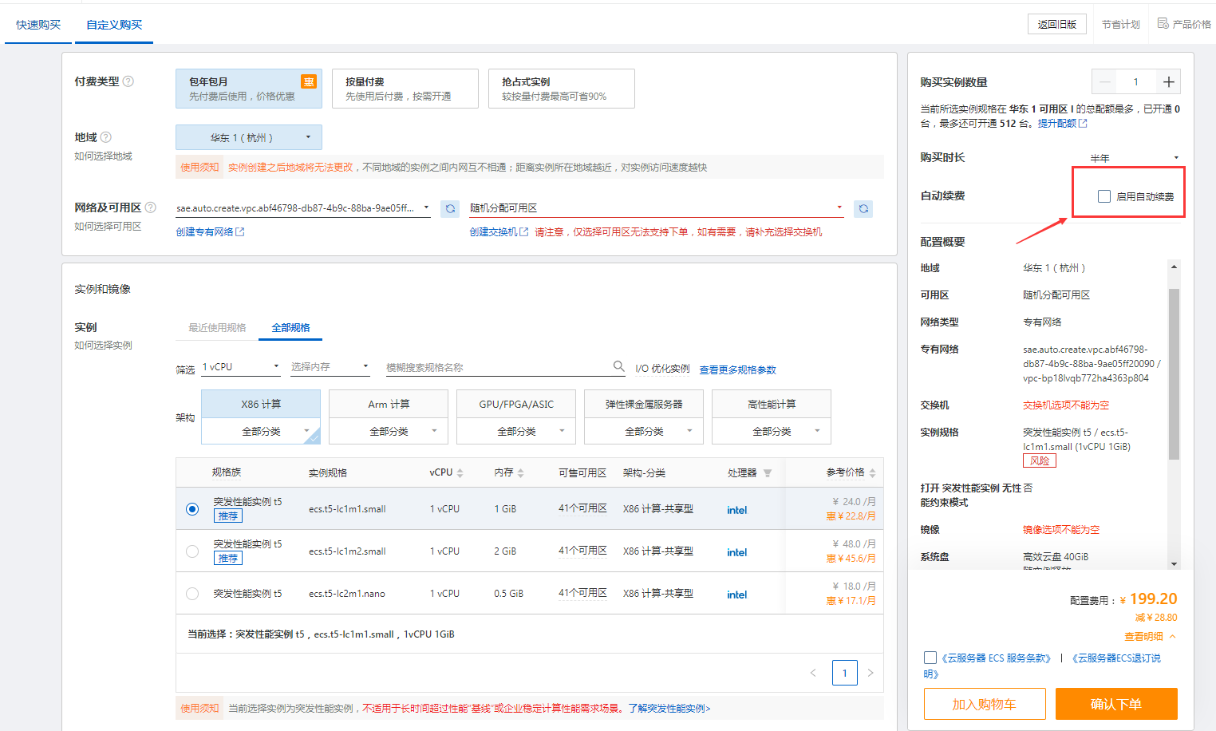
Task: Agree to 云服务器 ECS 服务条款 checkbox
Action: point(930,658)
